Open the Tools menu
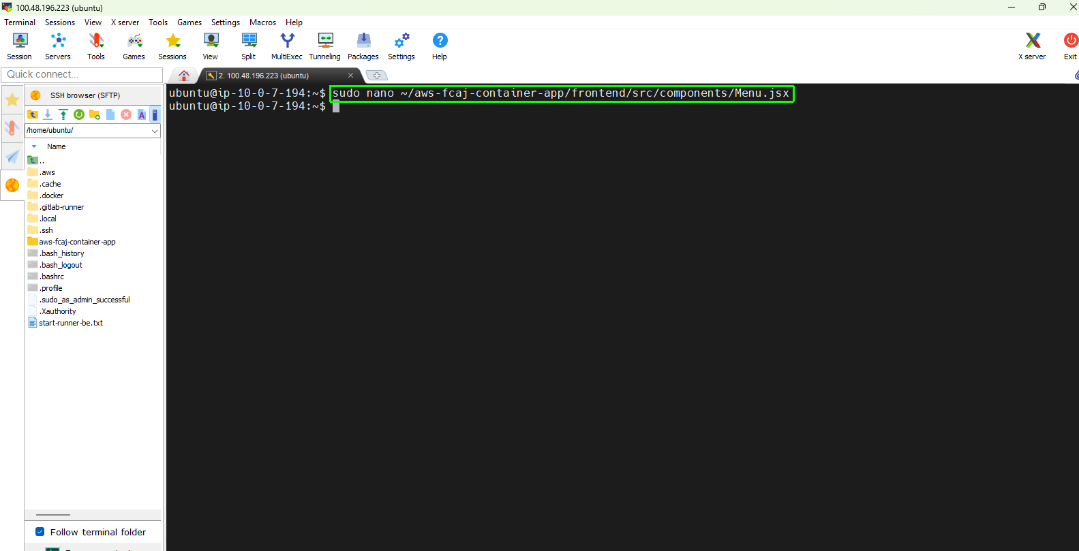Image resolution: width=1079 pixels, height=551 pixels. 158,22
